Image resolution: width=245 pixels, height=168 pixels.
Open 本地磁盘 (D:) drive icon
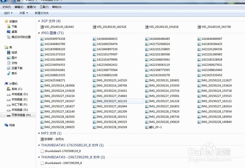(9, 94)
